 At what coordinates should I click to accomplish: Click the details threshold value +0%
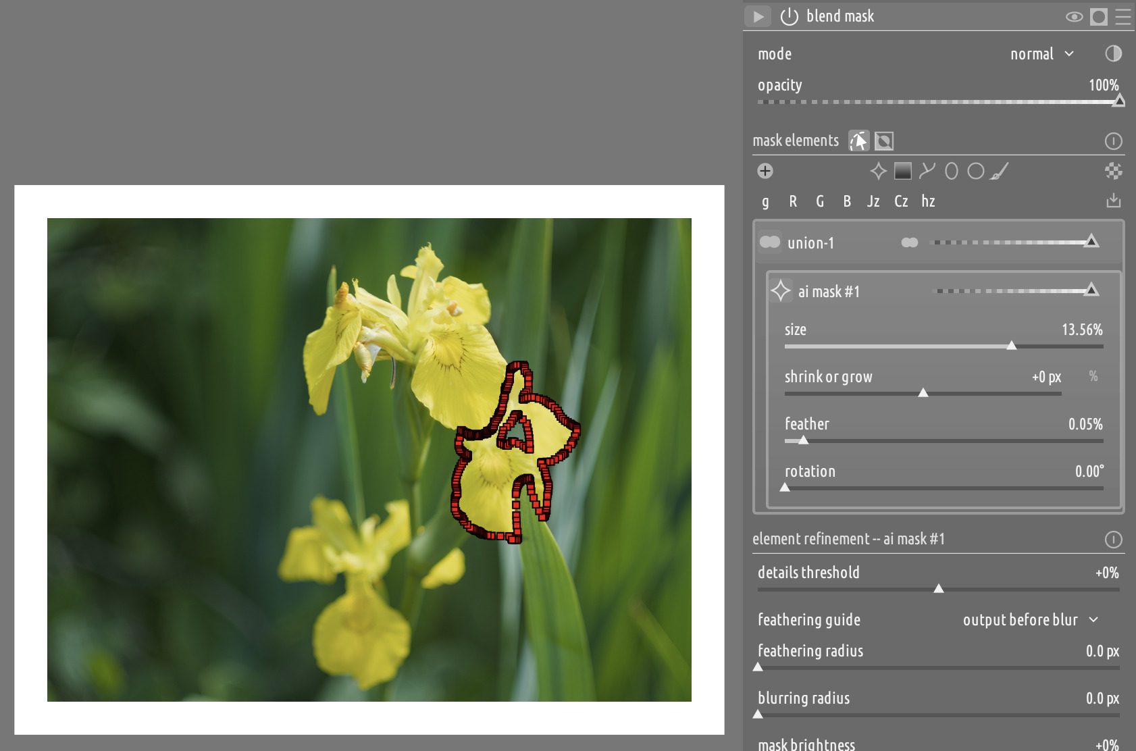point(1107,573)
